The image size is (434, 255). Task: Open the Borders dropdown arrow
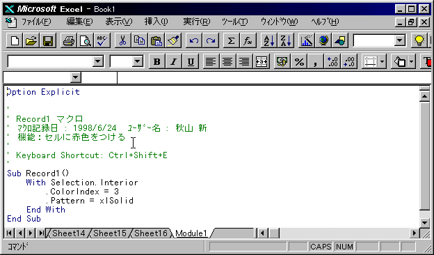click(383, 61)
